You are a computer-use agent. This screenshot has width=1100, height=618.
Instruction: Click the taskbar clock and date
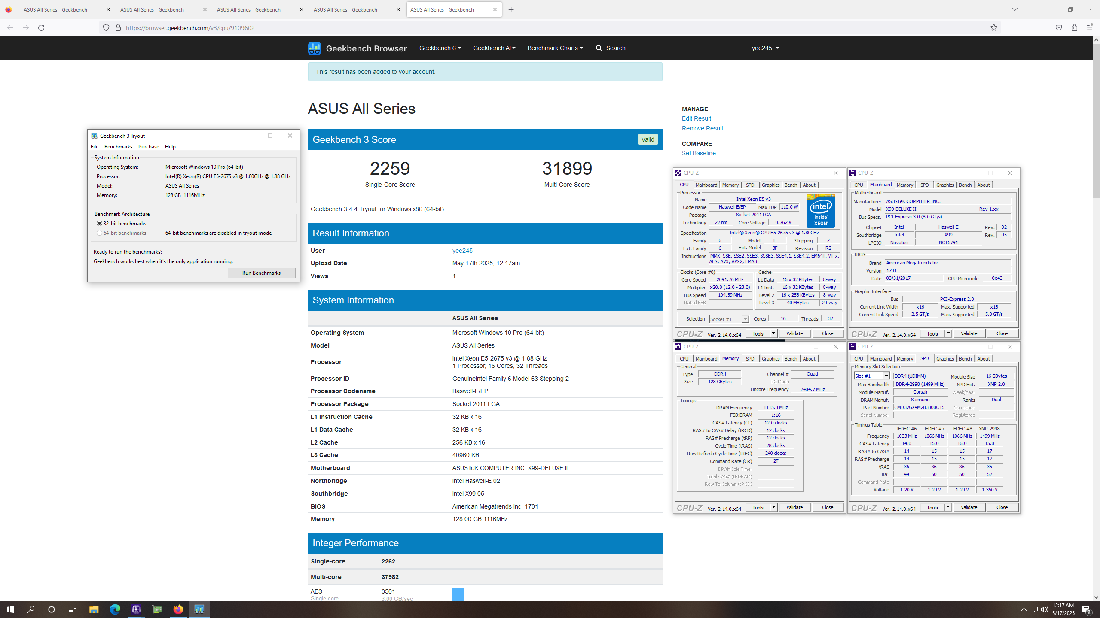[1063, 609]
